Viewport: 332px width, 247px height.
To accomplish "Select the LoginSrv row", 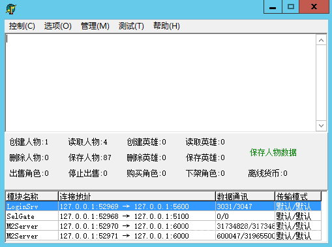I will [x=164, y=206].
